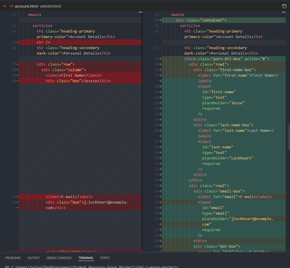The height and width of the screenshot is (268, 290).
Task: Click the minus marker beside removed line 25
Action: [17, 42]
